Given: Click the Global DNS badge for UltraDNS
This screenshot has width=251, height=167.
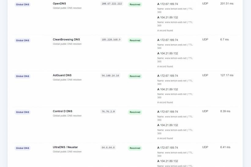Looking at the screenshot, I should click(x=23, y=148).
